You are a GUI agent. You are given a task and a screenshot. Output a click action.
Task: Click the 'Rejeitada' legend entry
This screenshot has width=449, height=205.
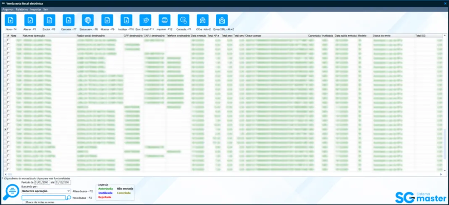[105, 197]
